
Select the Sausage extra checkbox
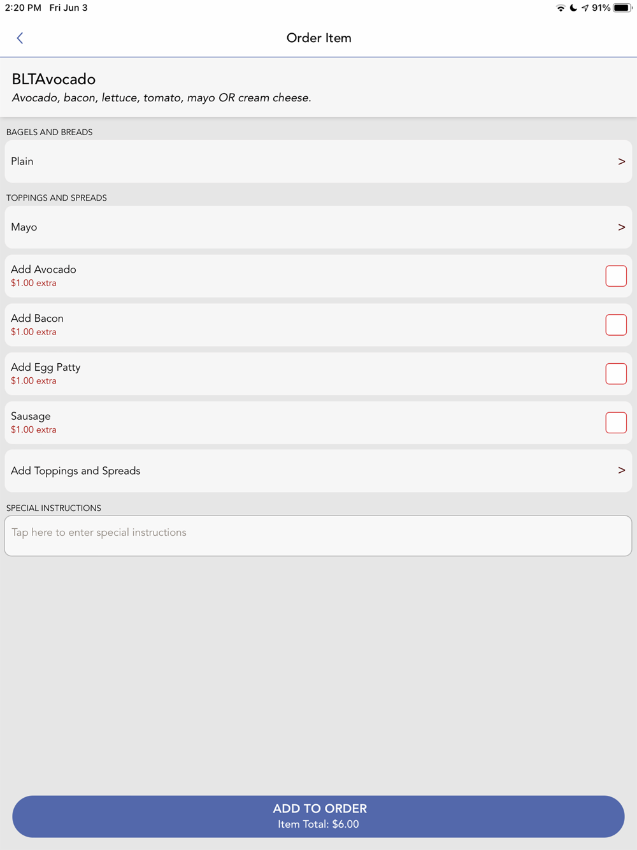pyautogui.click(x=616, y=422)
